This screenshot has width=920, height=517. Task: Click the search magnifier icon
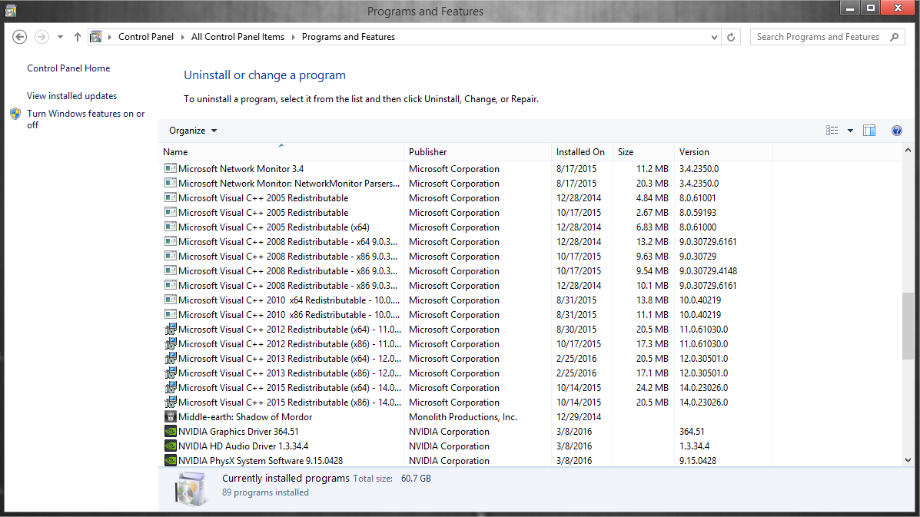click(x=894, y=37)
